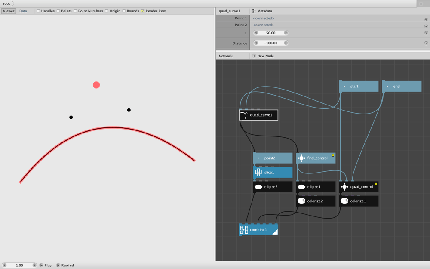Click the yellow marker on quad_control node
Viewport: 430px width, 269px height.
[x=376, y=184]
